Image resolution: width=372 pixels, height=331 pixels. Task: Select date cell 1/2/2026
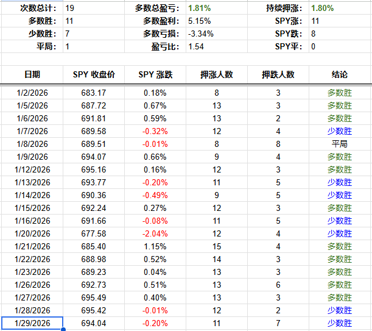pyautogui.click(x=32, y=93)
